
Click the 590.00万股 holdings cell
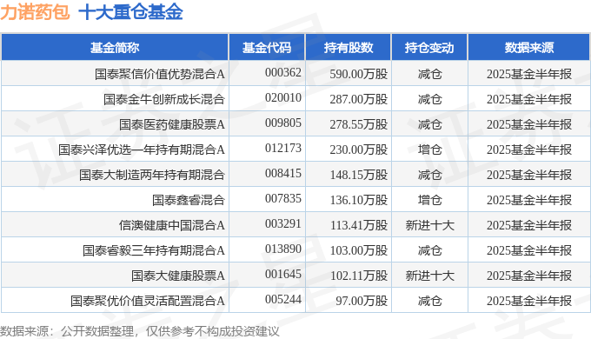(x=359, y=74)
